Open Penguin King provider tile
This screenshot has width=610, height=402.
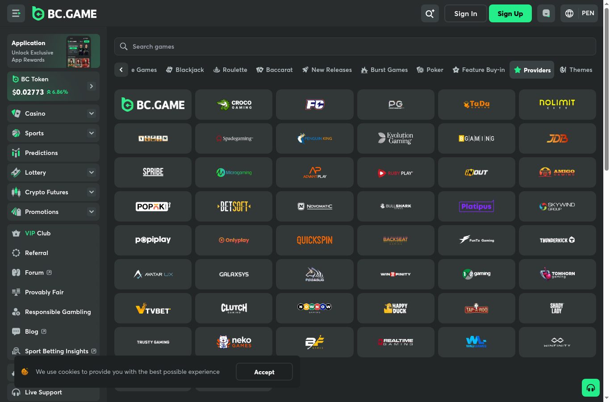[315, 138]
